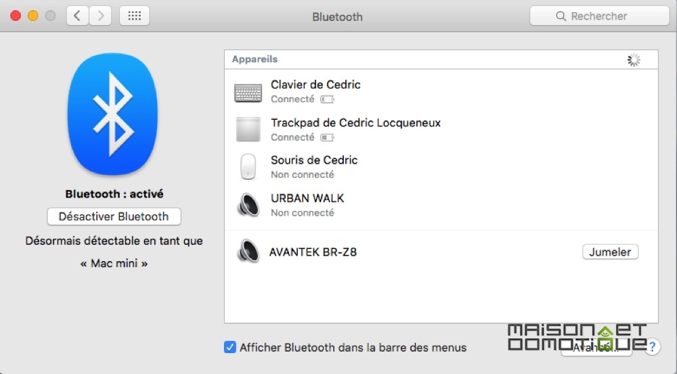Click in the Rechercher search field
This screenshot has width=677, height=374.
[599, 16]
